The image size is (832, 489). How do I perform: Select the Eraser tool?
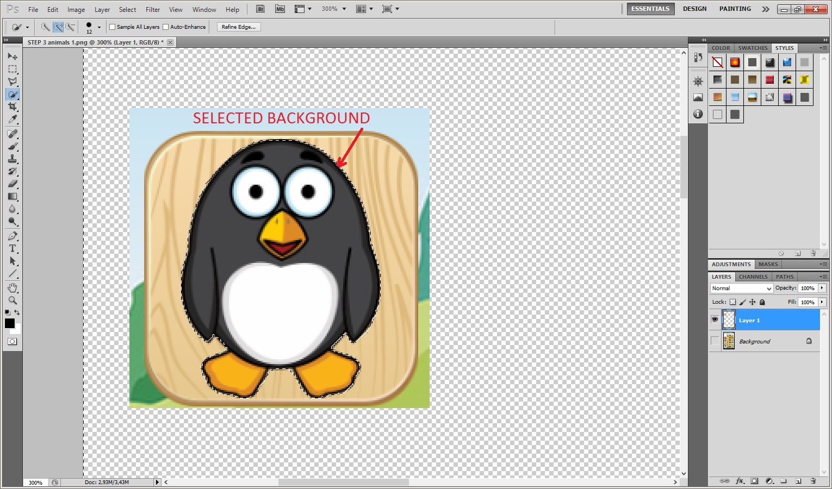(x=13, y=184)
